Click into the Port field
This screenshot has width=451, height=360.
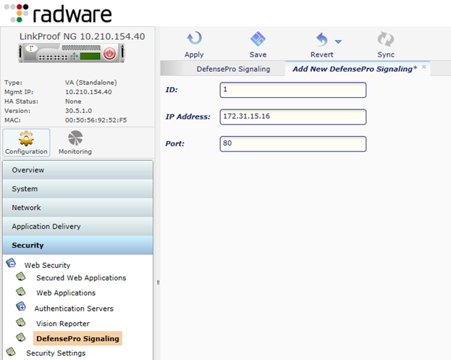292,144
